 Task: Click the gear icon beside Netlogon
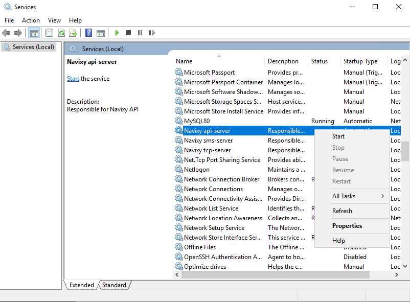pos(179,170)
